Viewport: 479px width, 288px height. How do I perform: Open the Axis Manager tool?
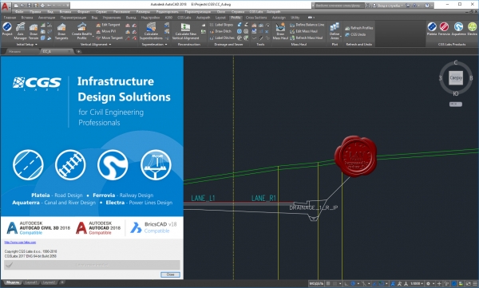click(x=21, y=31)
